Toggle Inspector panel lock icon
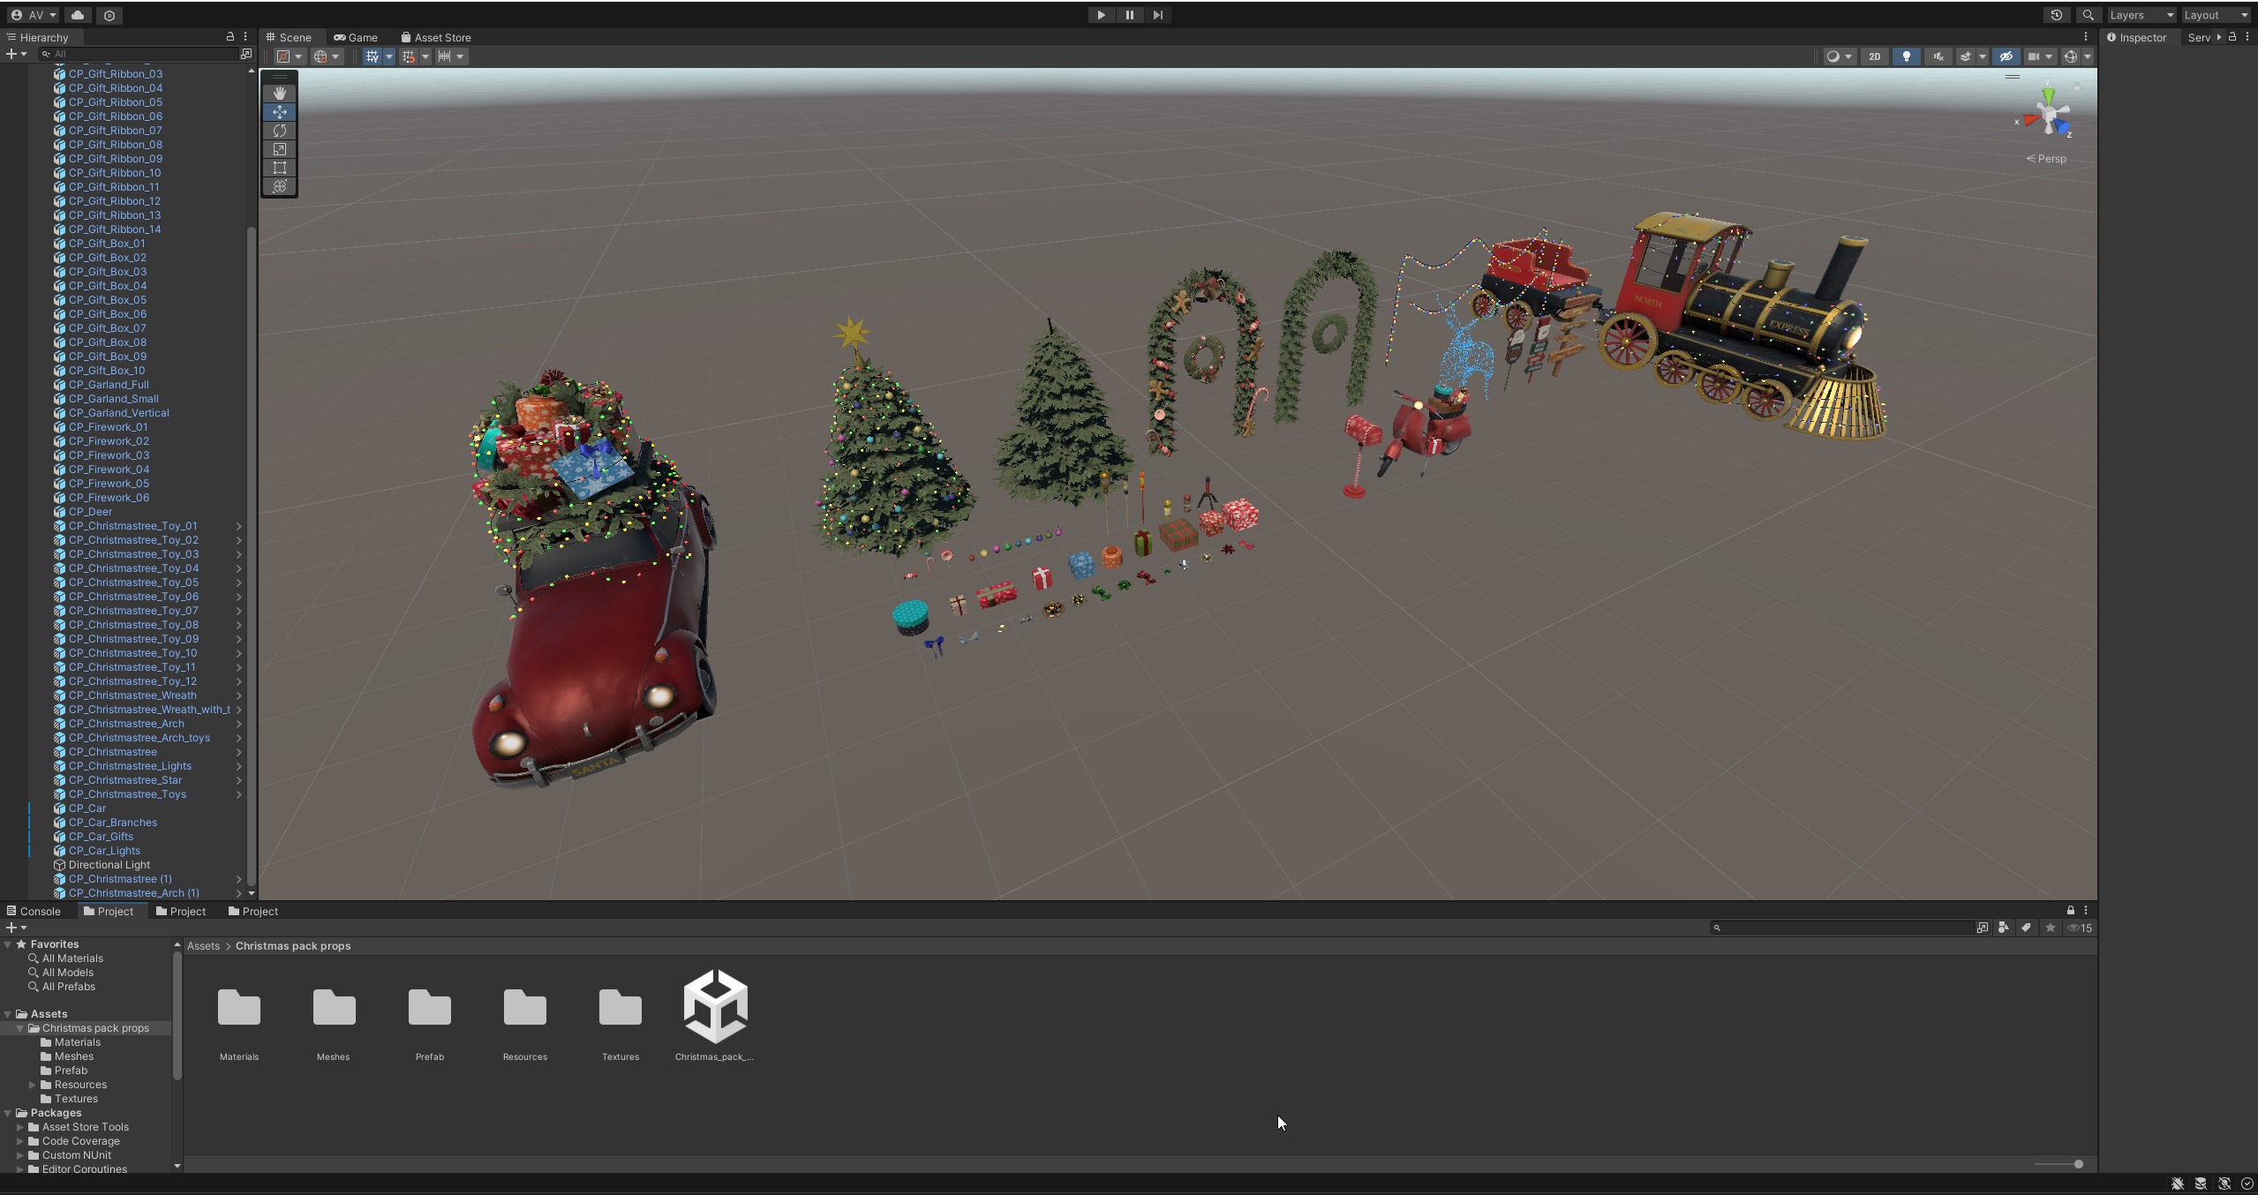The height and width of the screenshot is (1195, 2258). click(x=2232, y=37)
